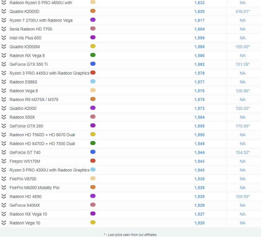Click score 1,520 for Radeon Vega 10
The height and width of the screenshot is (237, 261).
(x=199, y=223)
